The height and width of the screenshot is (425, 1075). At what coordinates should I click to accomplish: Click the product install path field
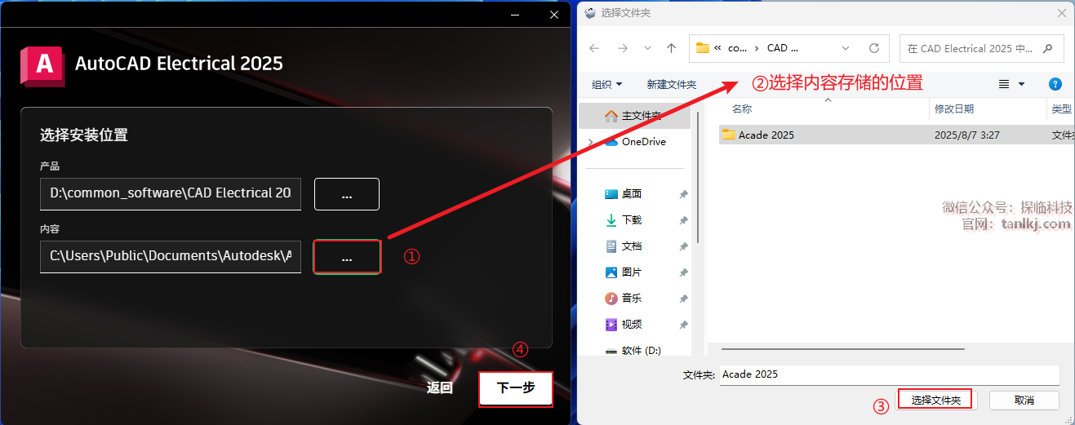171,194
